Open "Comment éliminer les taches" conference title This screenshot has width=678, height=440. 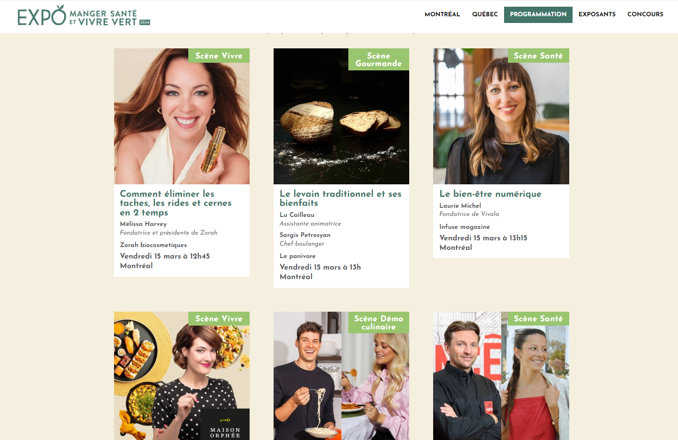click(176, 203)
